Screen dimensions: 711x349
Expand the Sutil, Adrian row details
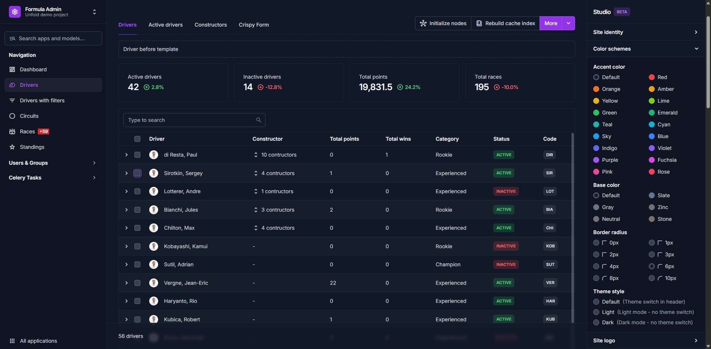click(x=127, y=264)
